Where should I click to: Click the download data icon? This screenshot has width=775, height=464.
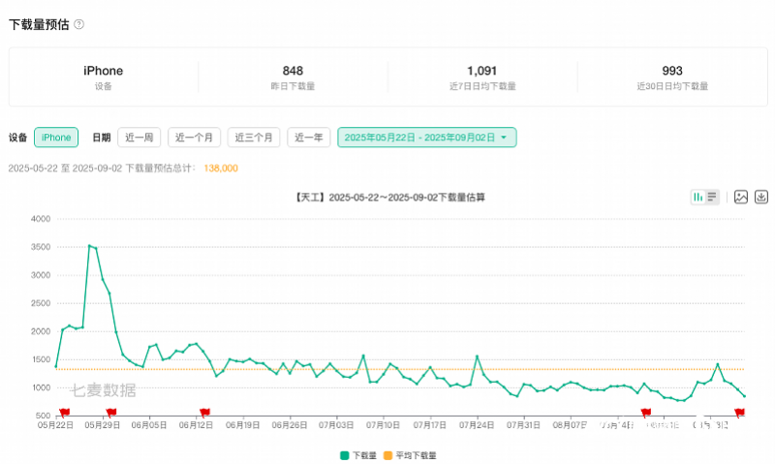pyautogui.click(x=761, y=197)
